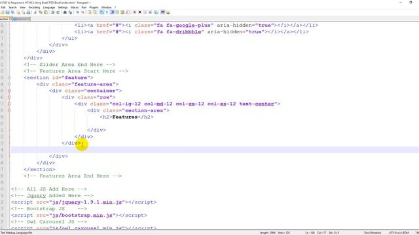Collapse the row div fold marker
This screenshot has height=235, width=419.
click(x=9, y=97)
